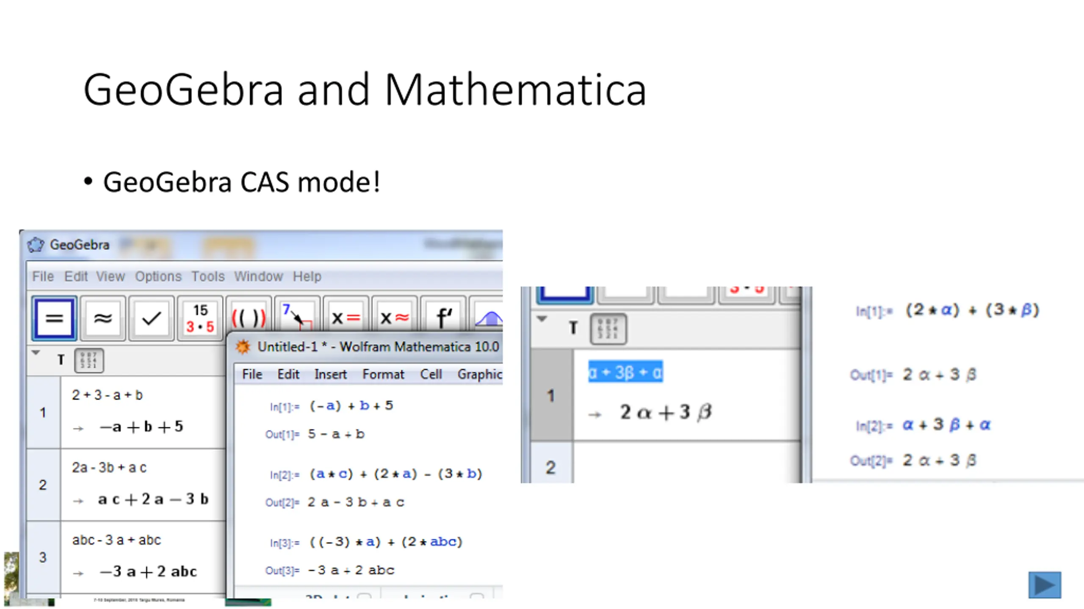The image size is (1084, 609).
Task: Click Mathematica In[3] '((-3)*a) + (2*abc)'
Action: tap(386, 542)
